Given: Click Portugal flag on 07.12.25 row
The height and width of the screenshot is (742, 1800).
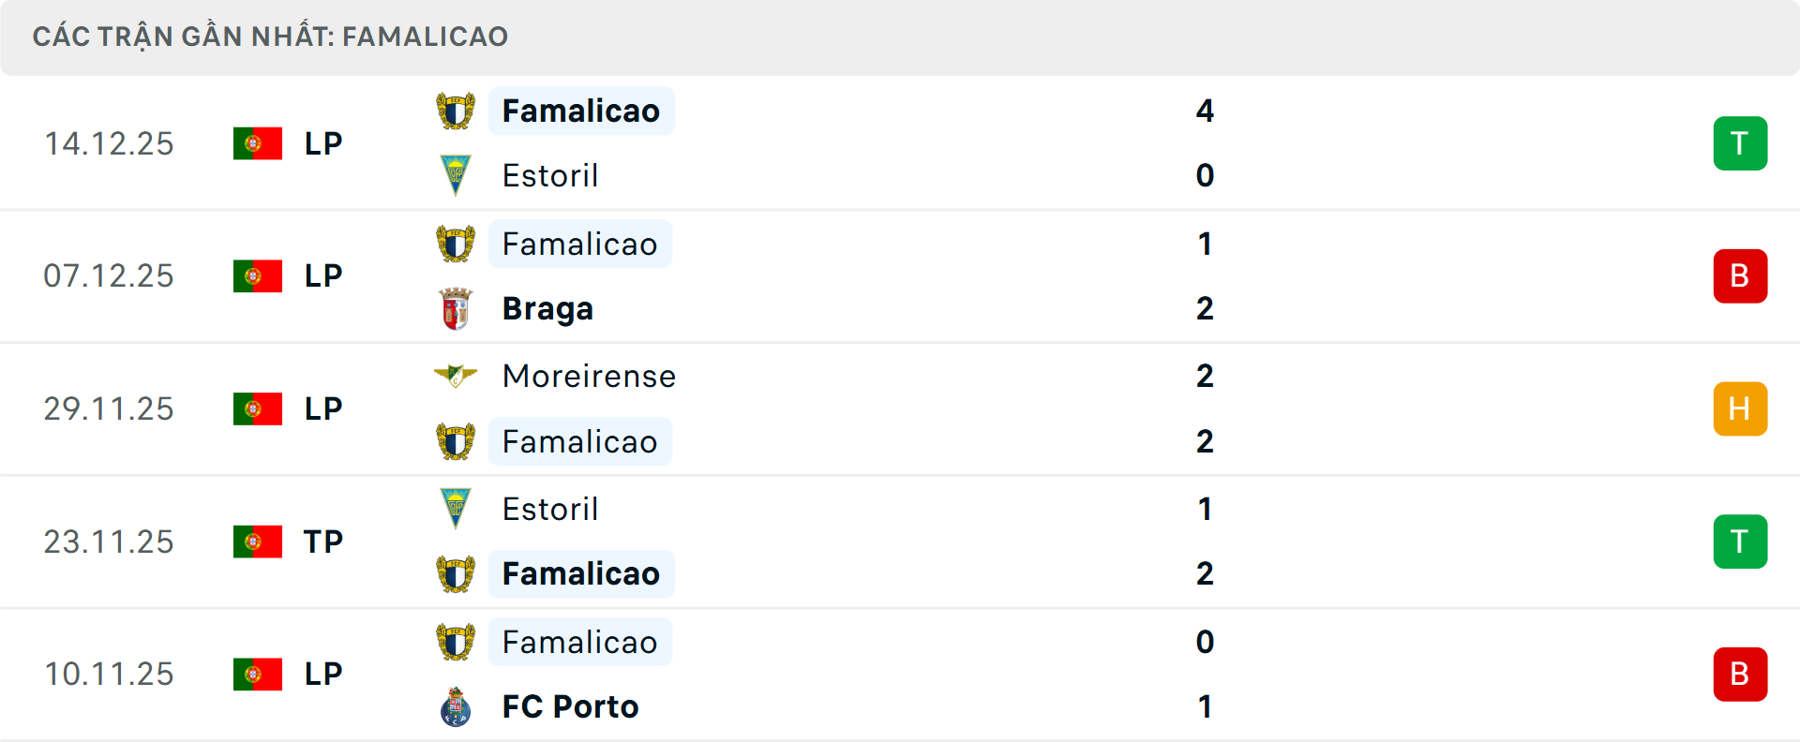Looking at the screenshot, I should pyautogui.click(x=258, y=275).
